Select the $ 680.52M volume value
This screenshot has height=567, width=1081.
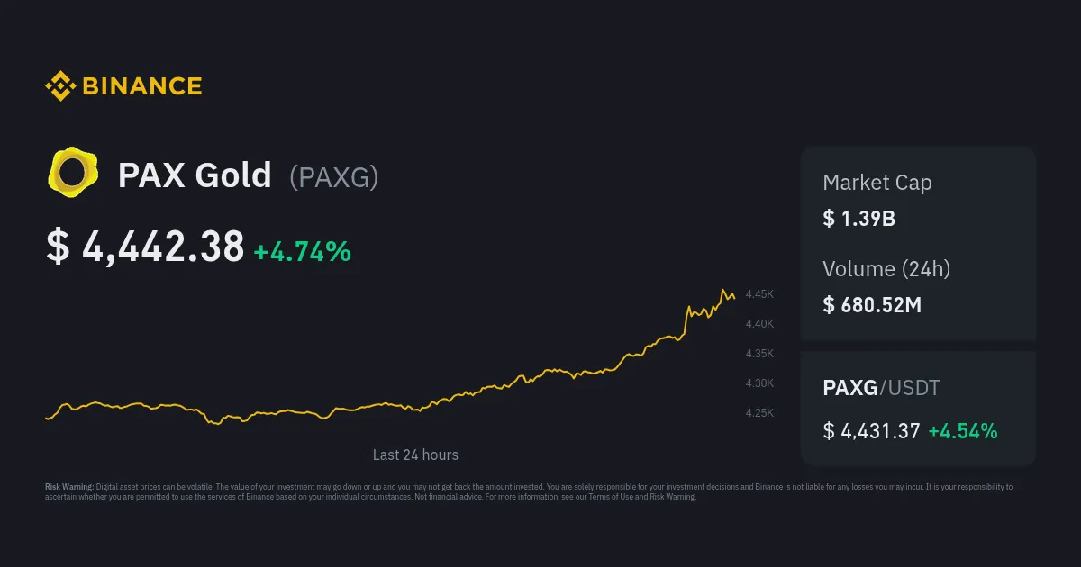click(x=872, y=304)
